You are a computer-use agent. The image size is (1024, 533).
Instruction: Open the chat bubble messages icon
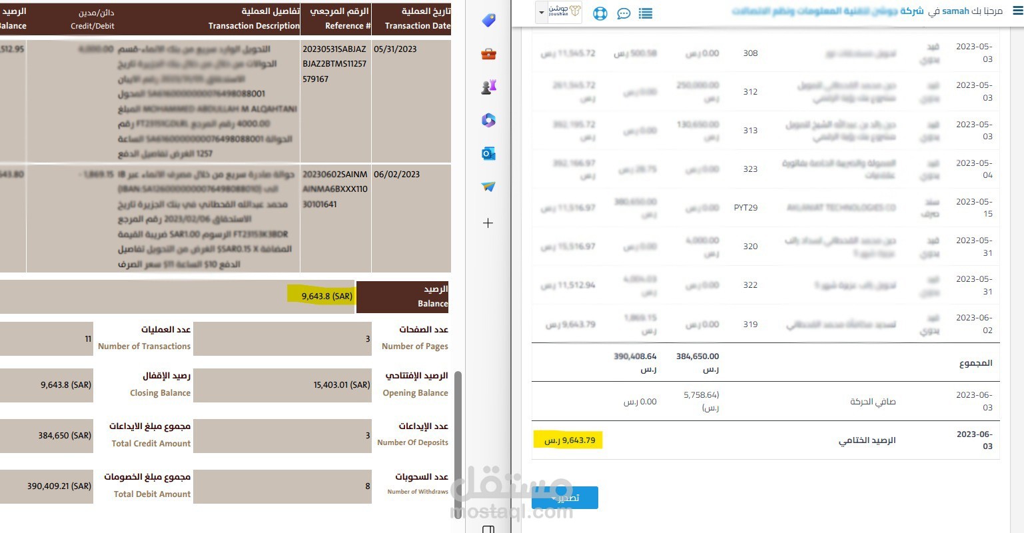(624, 13)
